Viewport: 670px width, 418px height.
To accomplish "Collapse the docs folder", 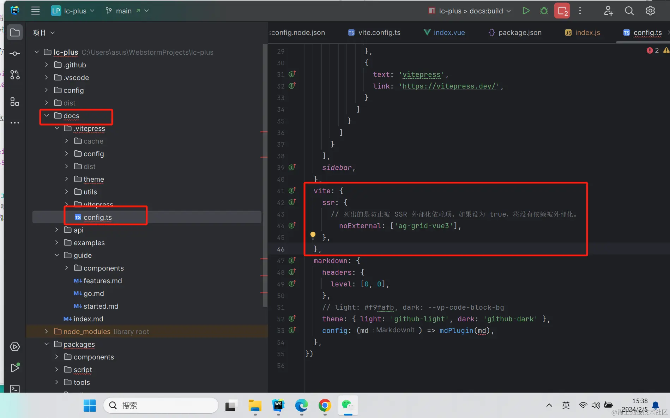I will 47,116.
